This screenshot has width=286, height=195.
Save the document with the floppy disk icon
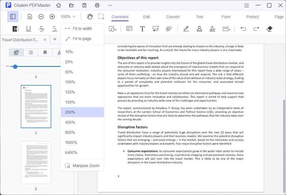tap(84, 5)
